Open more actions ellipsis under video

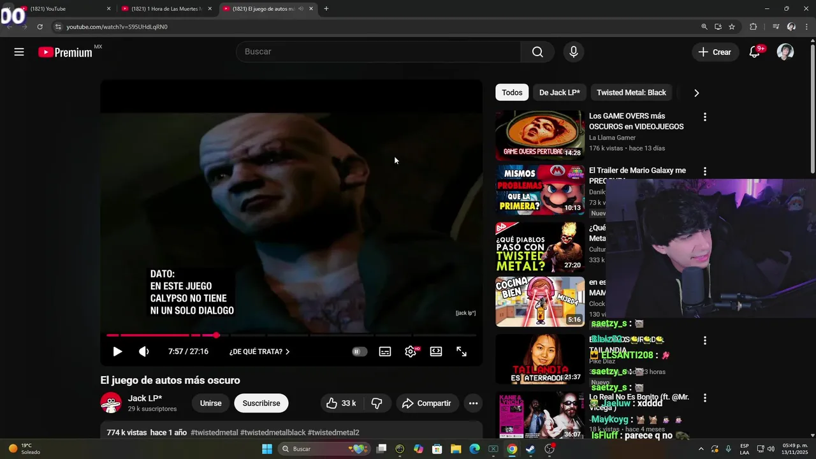(473, 403)
